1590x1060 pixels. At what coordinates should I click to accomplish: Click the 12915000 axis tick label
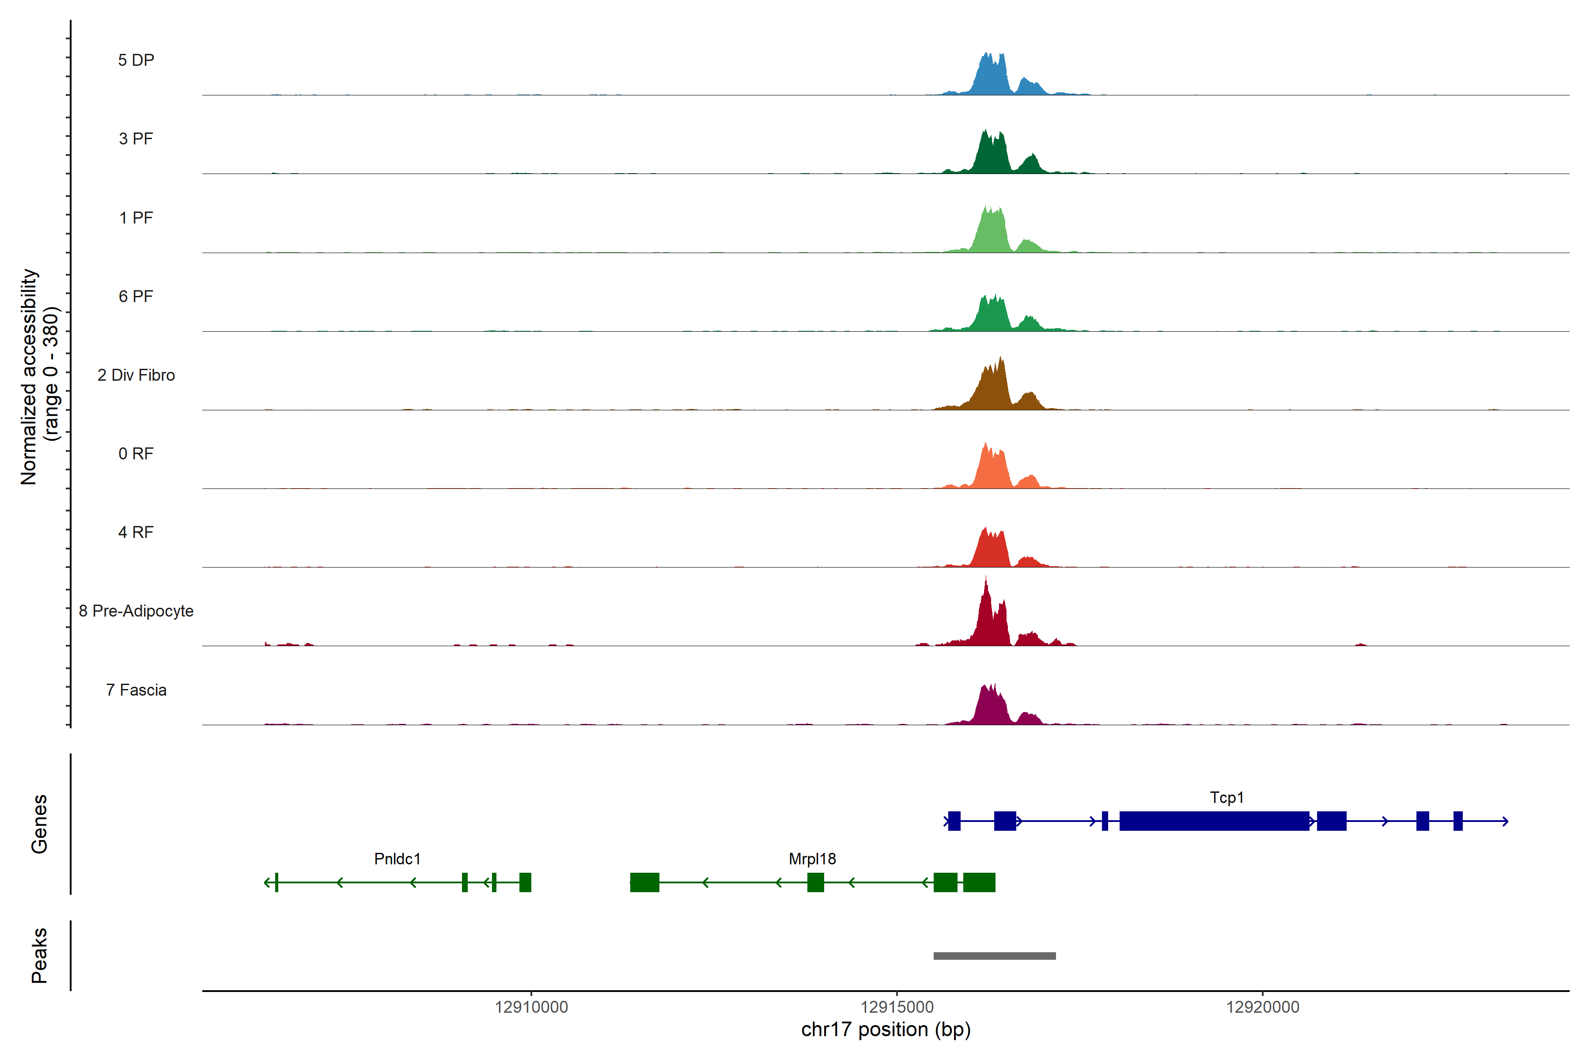pyautogui.click(x=897, y=1007)
